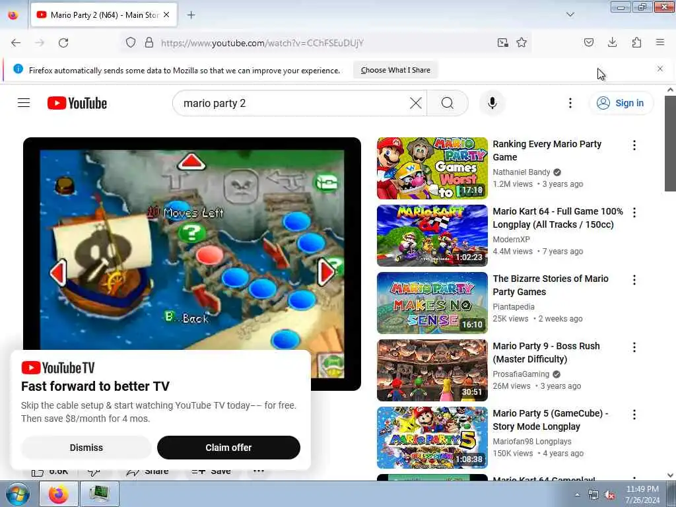Open options menu for Mario Party 5 video

click(634, 415)
